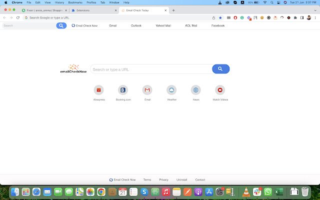This screenshot has width=320, height=200.
Task: Click the small toolbar search button
Action: pos(61,25)
